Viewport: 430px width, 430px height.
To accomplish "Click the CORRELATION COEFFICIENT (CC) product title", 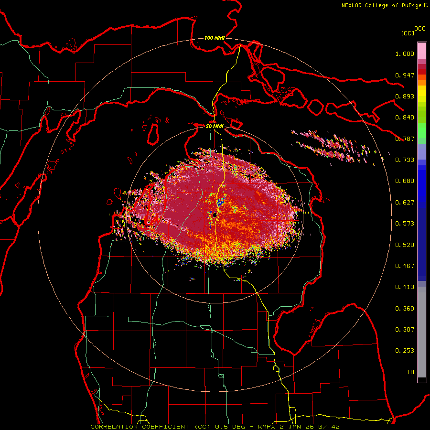I will coord(150,427).
